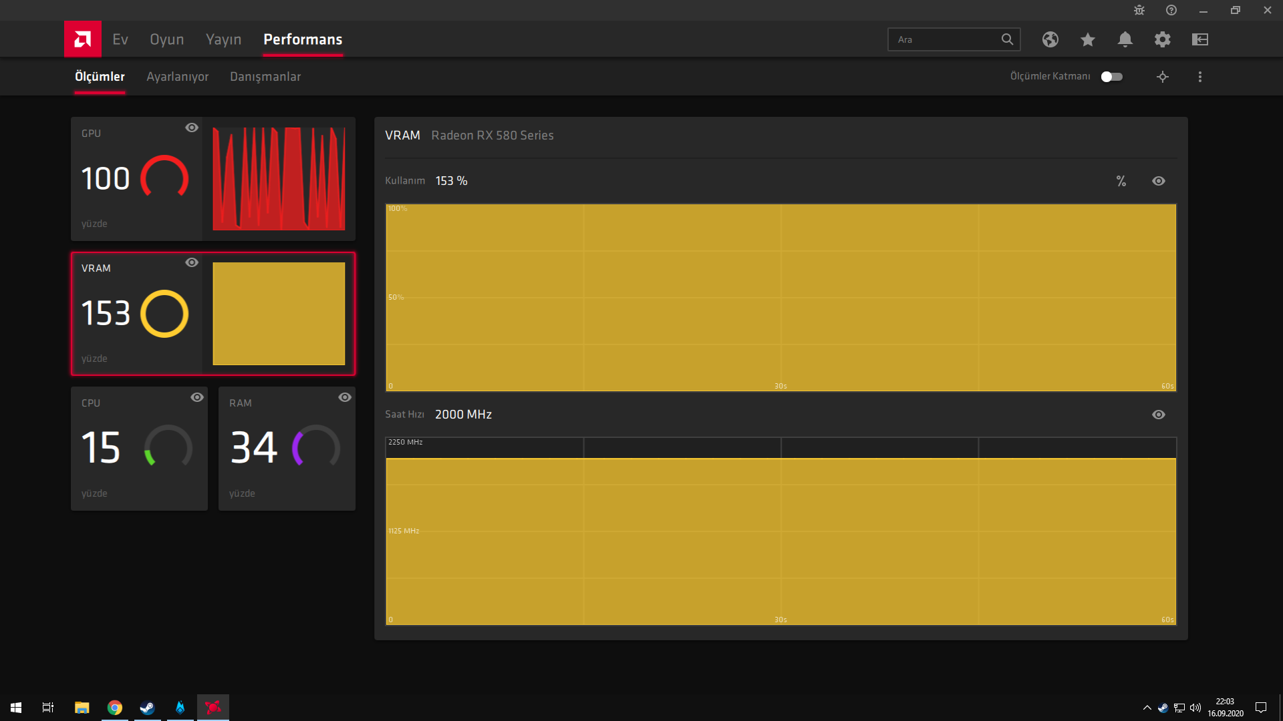Switch to the Yayın tab
Viewport: 1283px width, 721px height.
(x=224, y=39)
